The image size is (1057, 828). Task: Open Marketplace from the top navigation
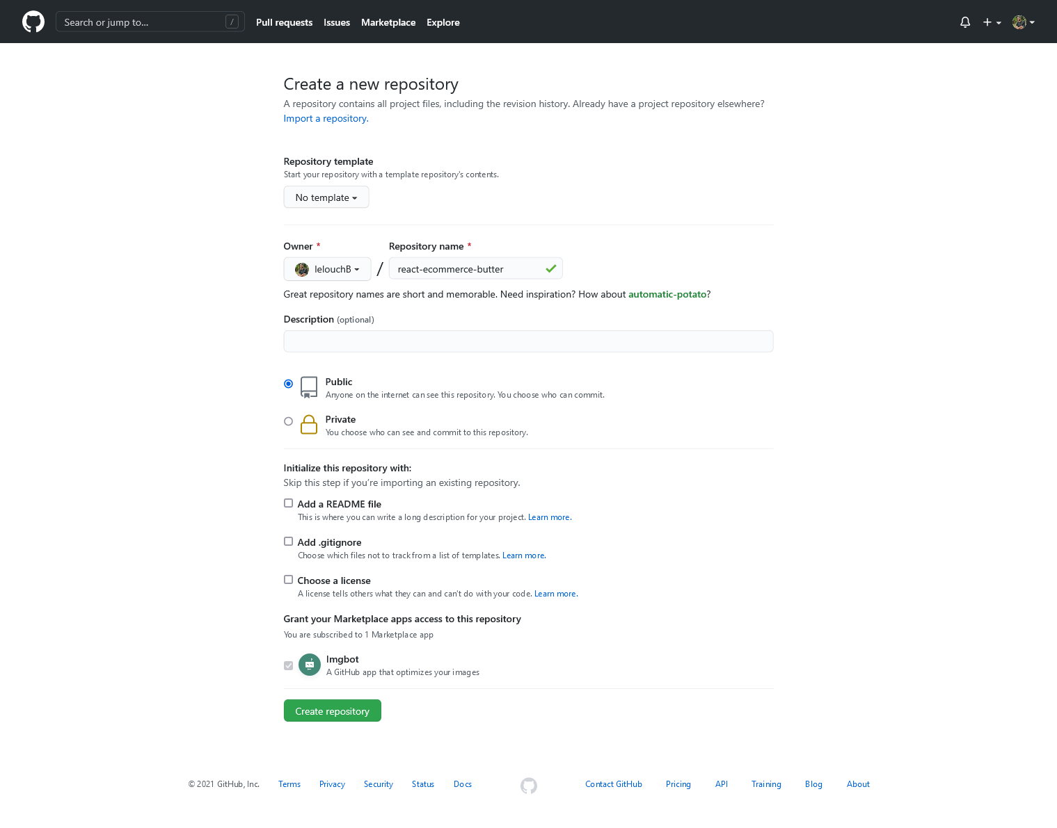click(388, 22)
